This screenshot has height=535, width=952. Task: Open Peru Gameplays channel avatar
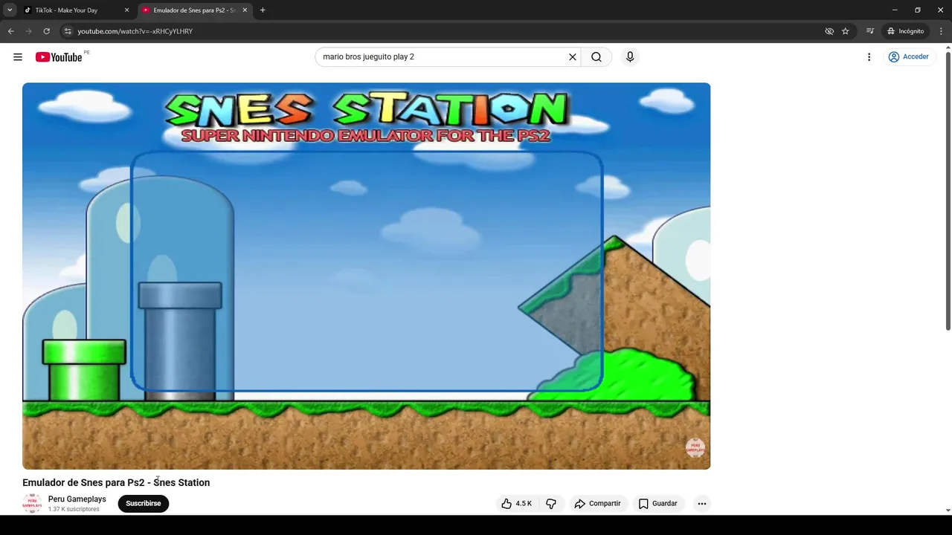[x=32, y=504]
